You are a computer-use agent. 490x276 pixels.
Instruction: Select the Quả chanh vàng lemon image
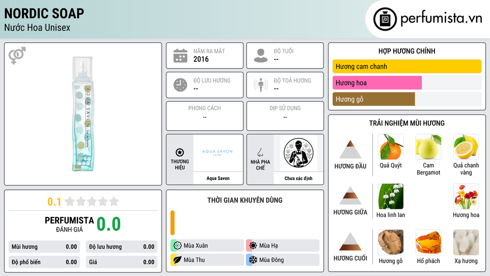click(x=466, y=147)
